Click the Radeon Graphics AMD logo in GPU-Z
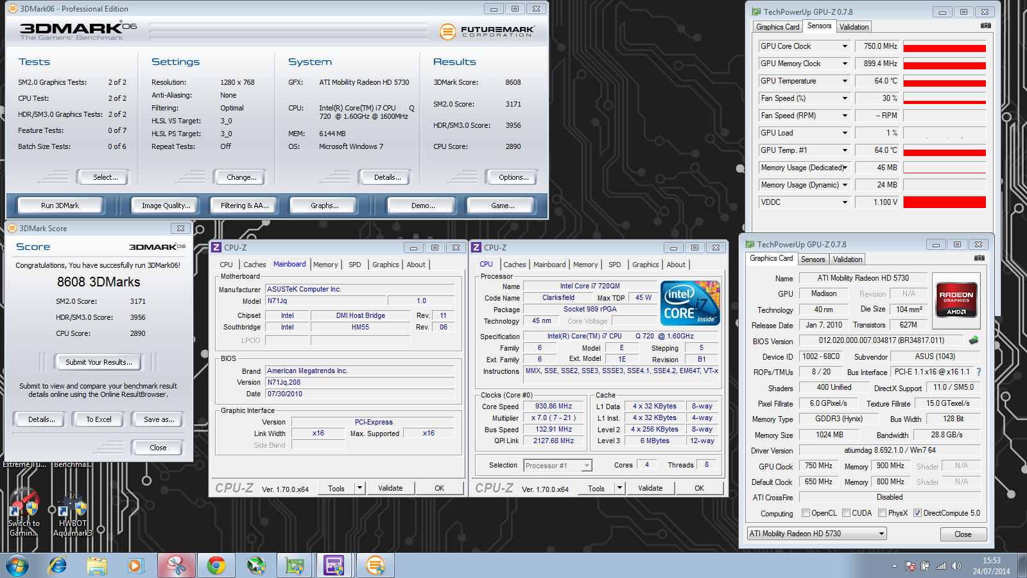The width and height of the screenshot is (1027, 578). pos(956,299)
